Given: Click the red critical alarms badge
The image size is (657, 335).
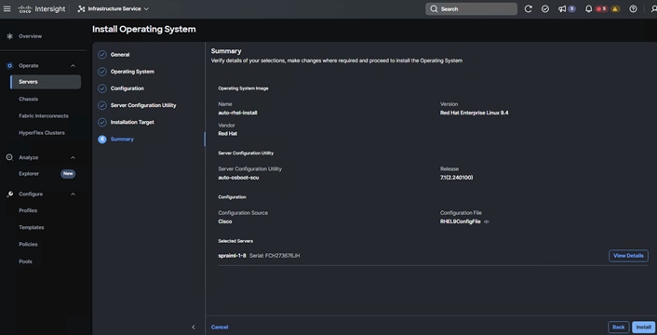Looking at the screenshot, I should click(x=602, y=8).
